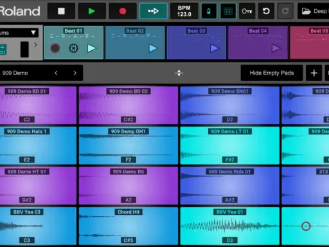Trigger the 909 Demo LT 01 pad
Viewport: 329px width, 247px height.
point(230,145)
